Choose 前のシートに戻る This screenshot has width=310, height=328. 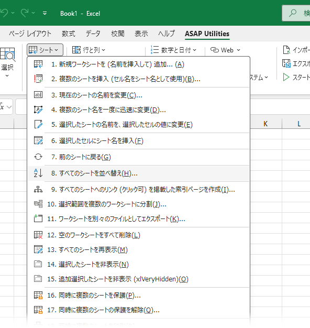click(139, 157)
